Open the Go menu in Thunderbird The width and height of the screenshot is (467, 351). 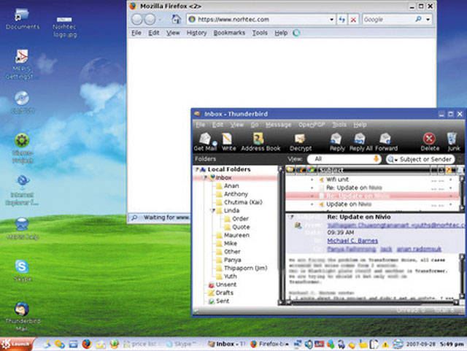[255, 125]
